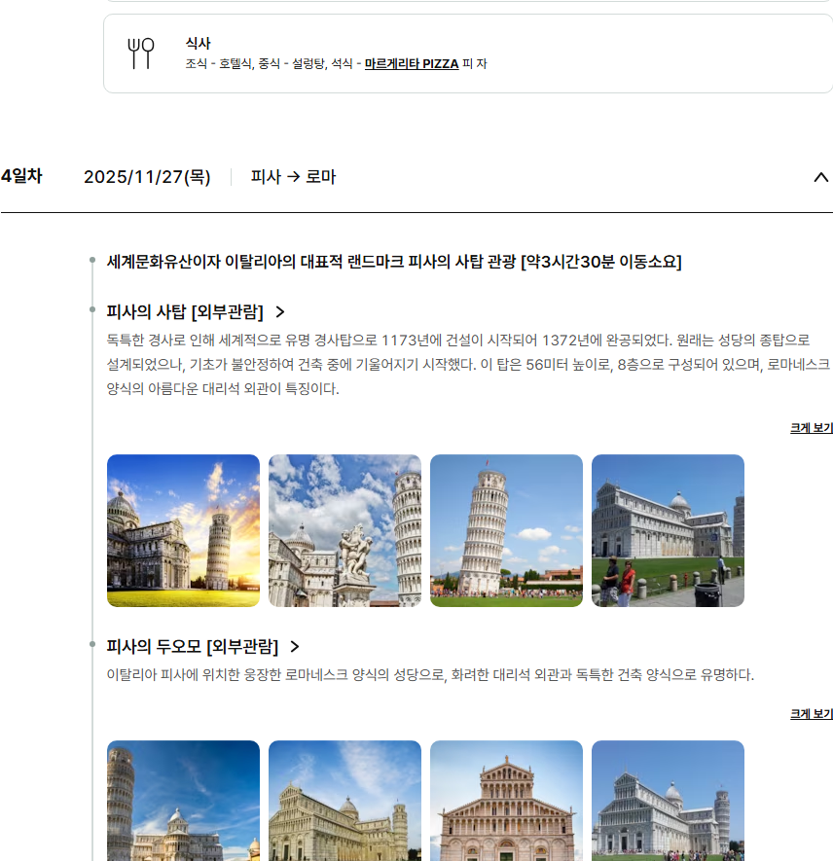833x861 pixels.
Task: Open leaning tower blue sky photo
Action: (x=506, y=530)
